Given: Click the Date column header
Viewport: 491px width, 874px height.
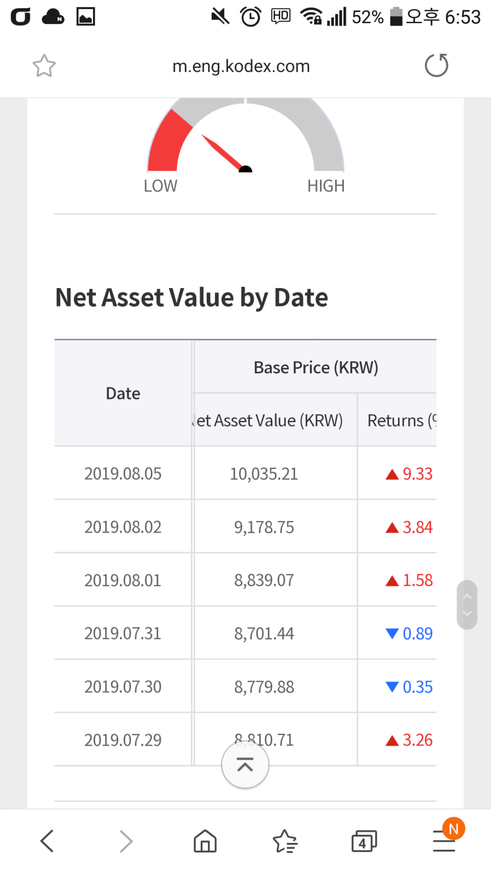Looking at the screenshot, I should point(123,393).
